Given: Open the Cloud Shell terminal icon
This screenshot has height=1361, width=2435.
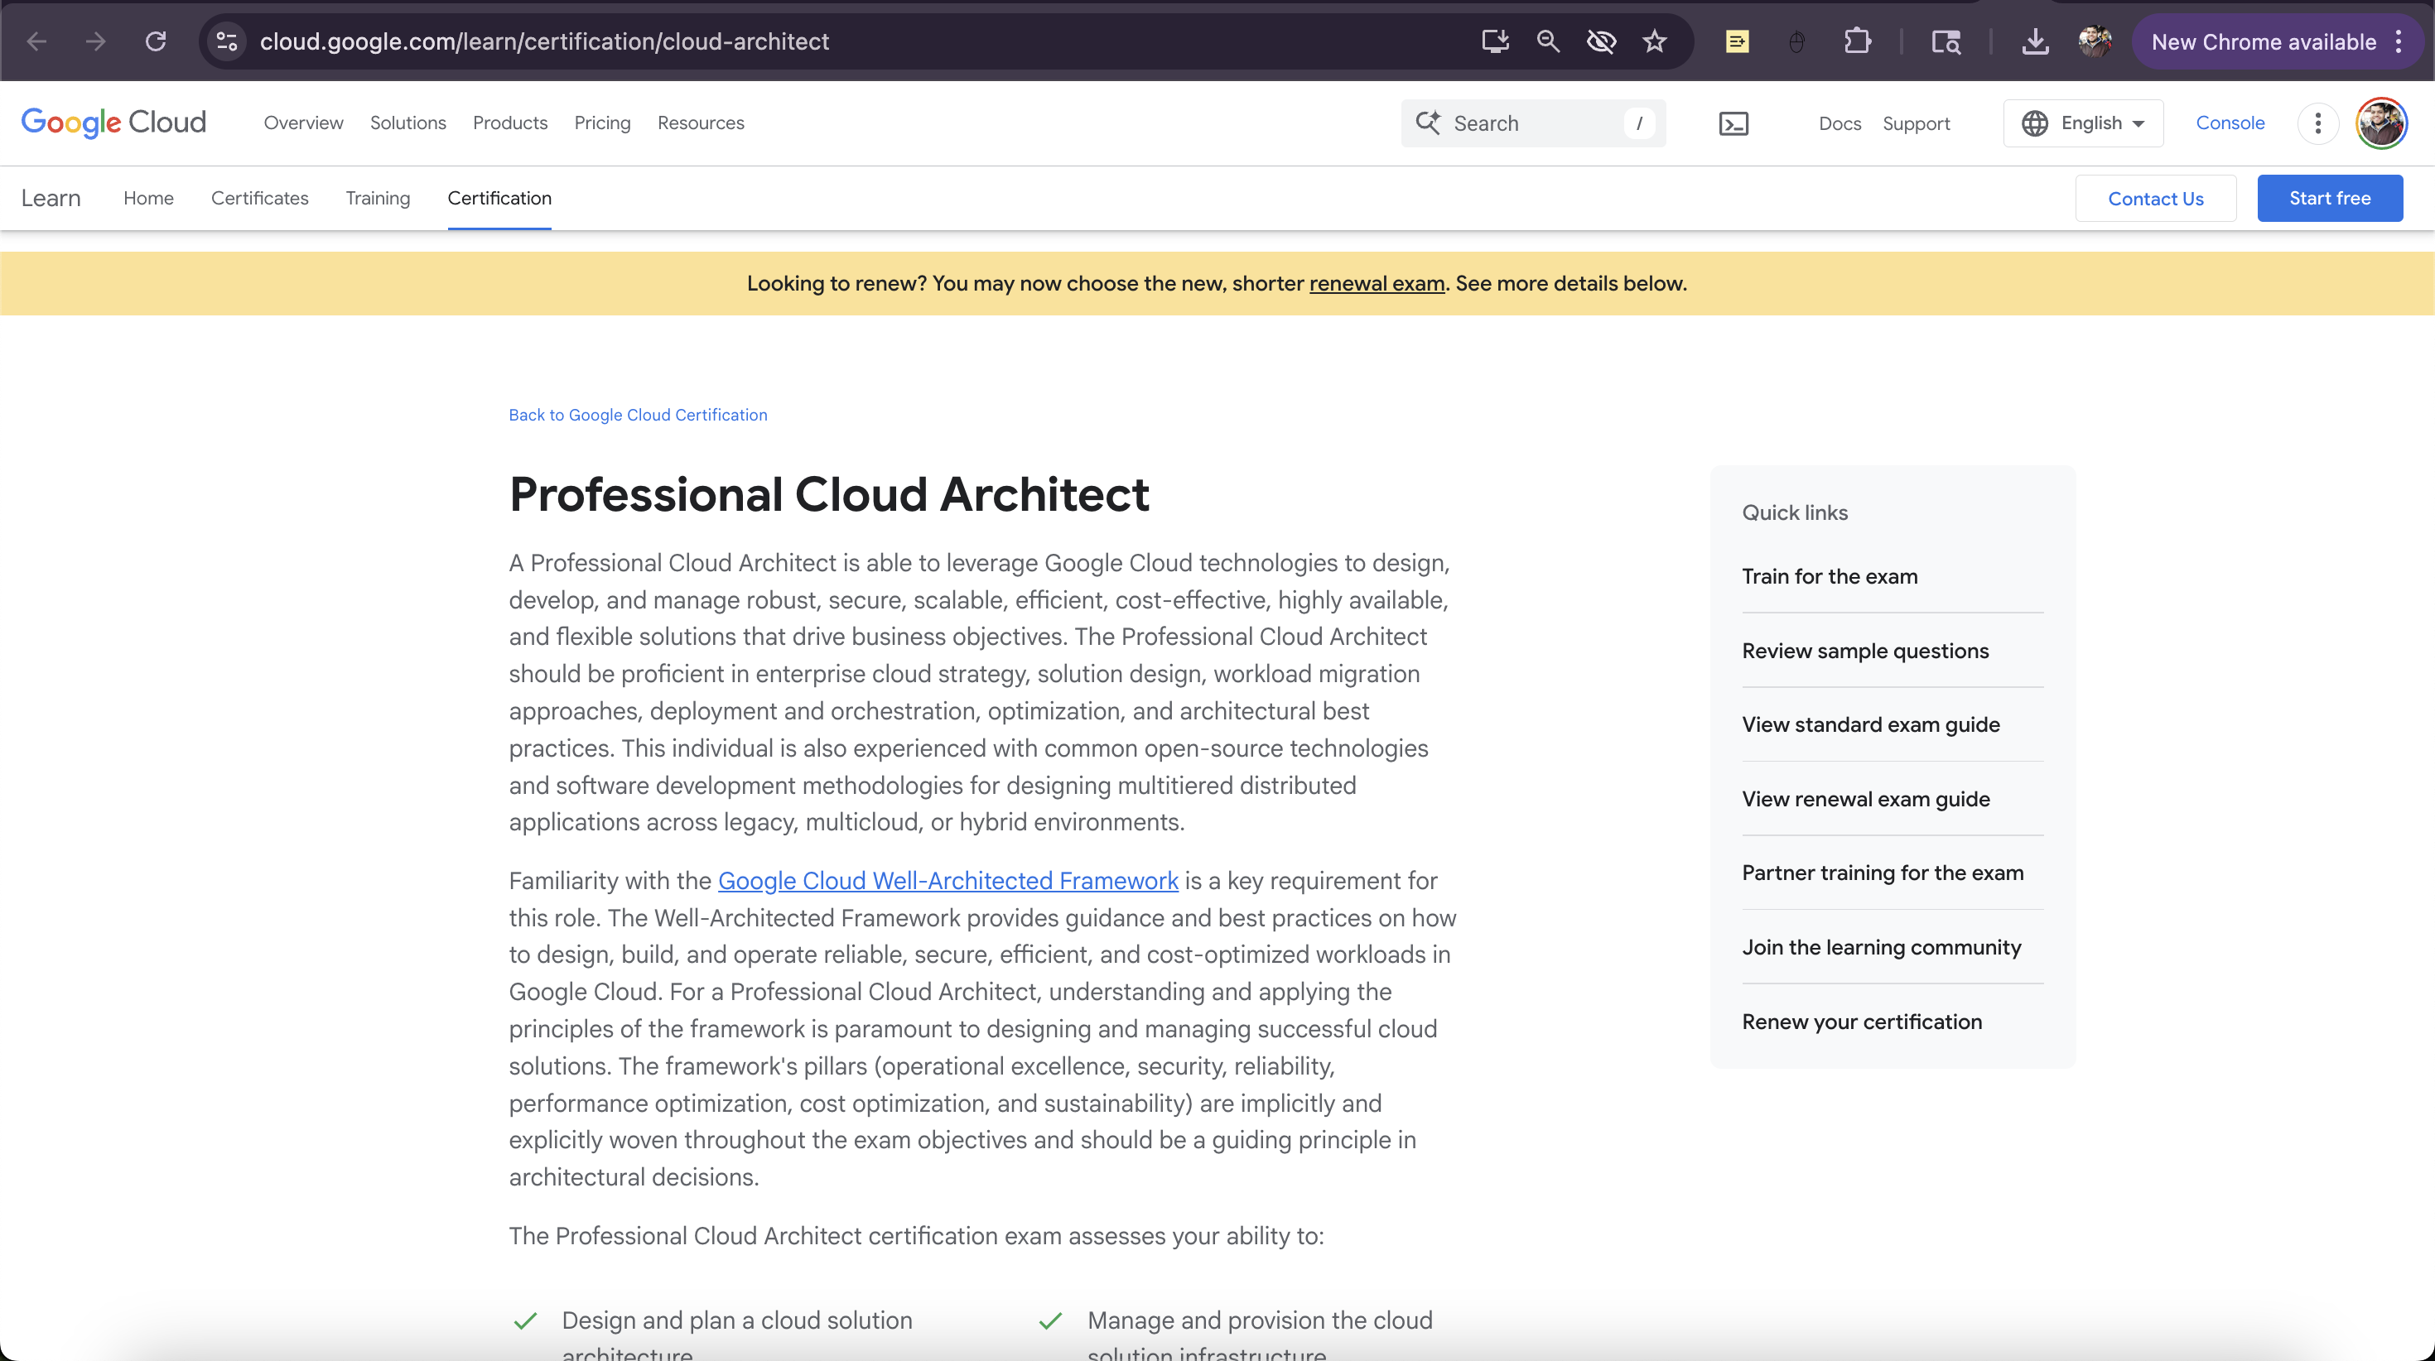Looking at the screenshot, I should [x=1734, y=123].
